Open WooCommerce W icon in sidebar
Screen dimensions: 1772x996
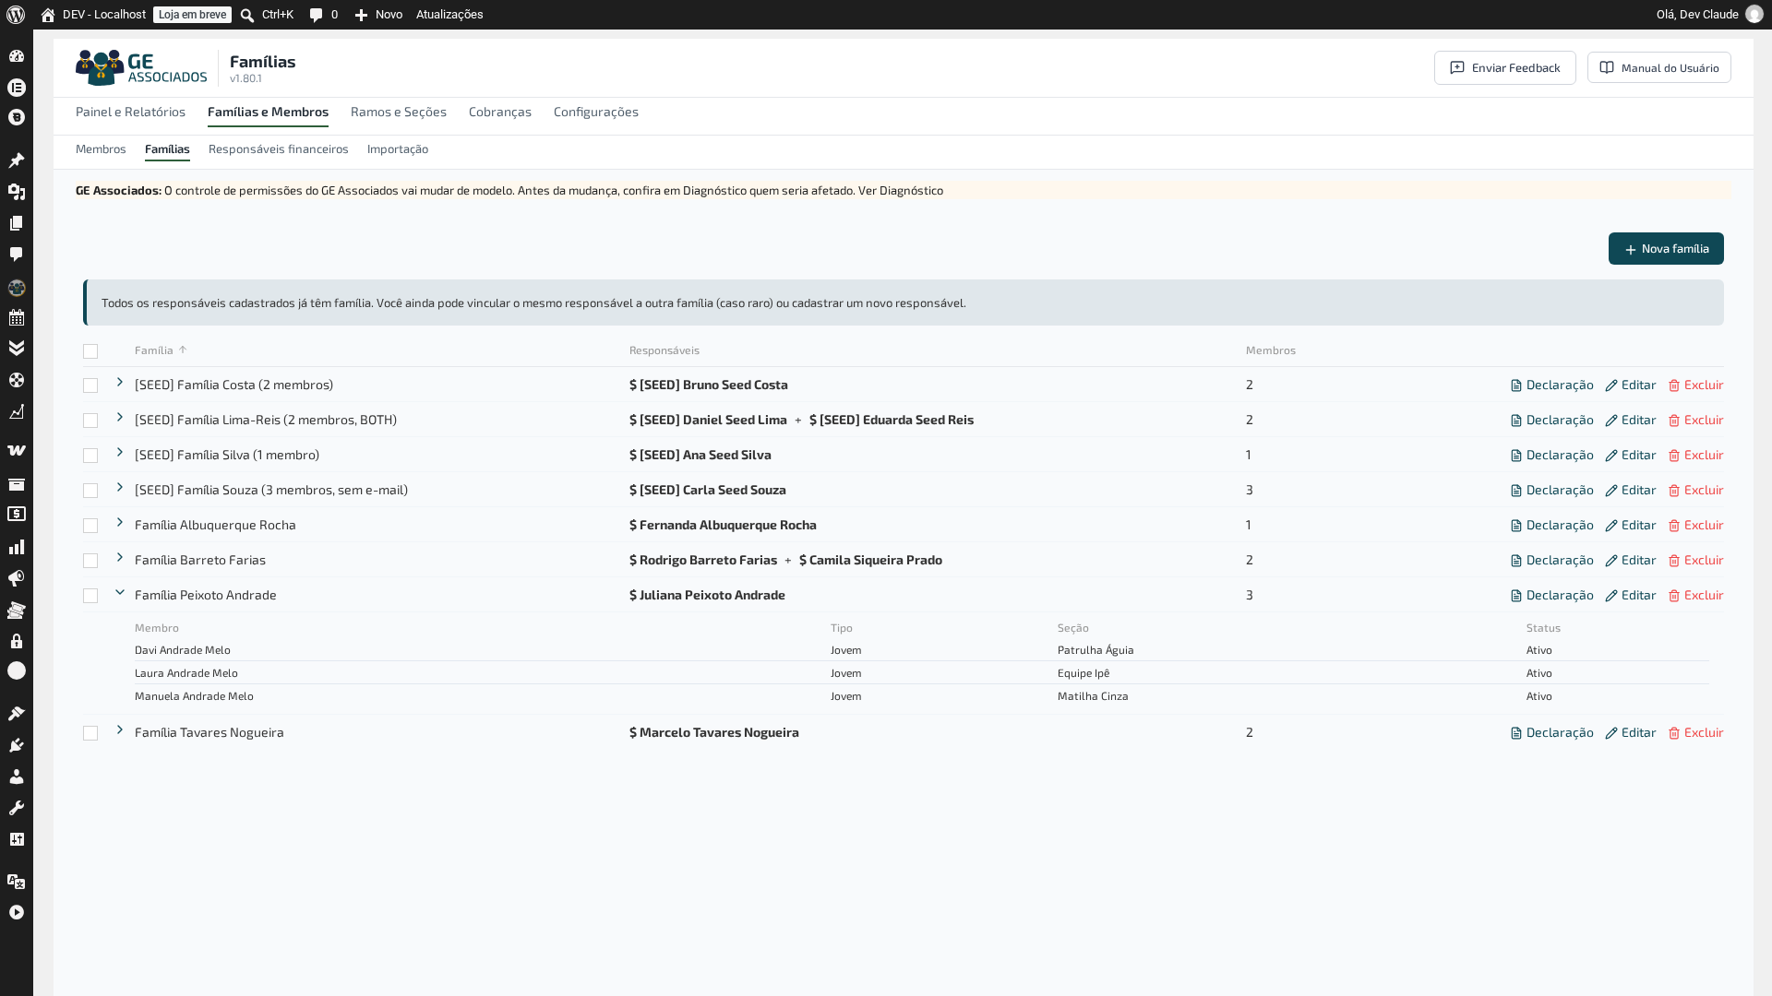[x=17, y=450]
